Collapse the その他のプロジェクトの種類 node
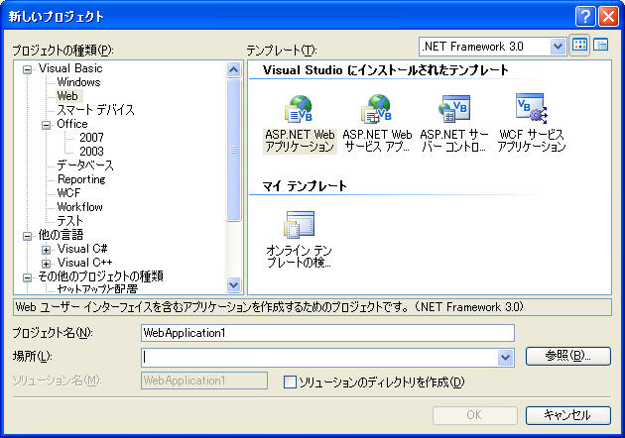This screenshot has width=625, height=438. (x=27, y=277)
